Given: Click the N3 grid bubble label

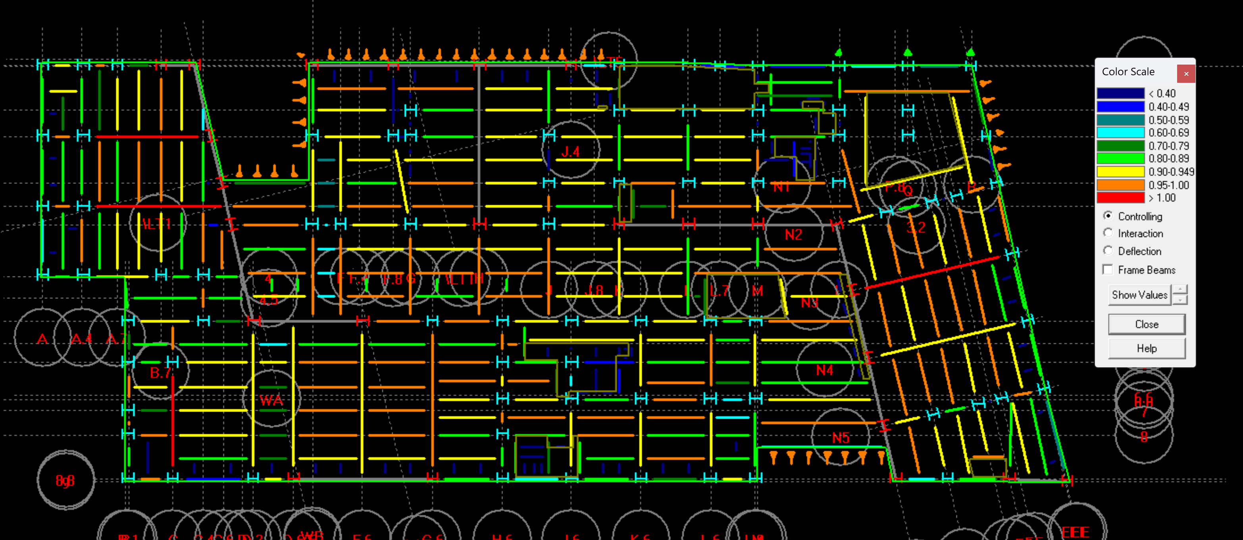Looking at the screenshot, I should 809,303.
